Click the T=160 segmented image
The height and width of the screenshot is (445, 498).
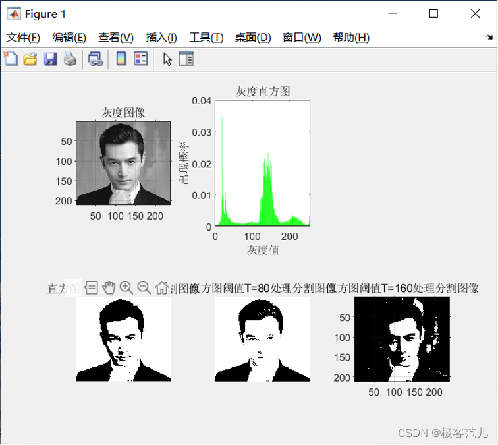coord(402,339)
